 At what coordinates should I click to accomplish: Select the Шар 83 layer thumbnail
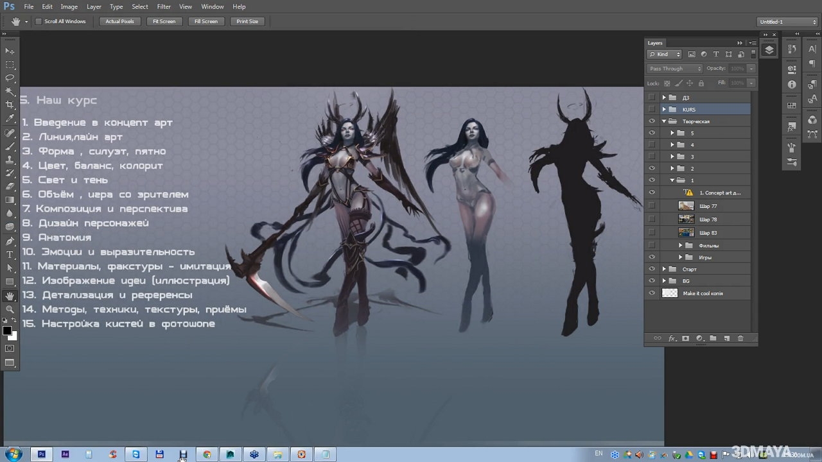[x=686, y=232]
